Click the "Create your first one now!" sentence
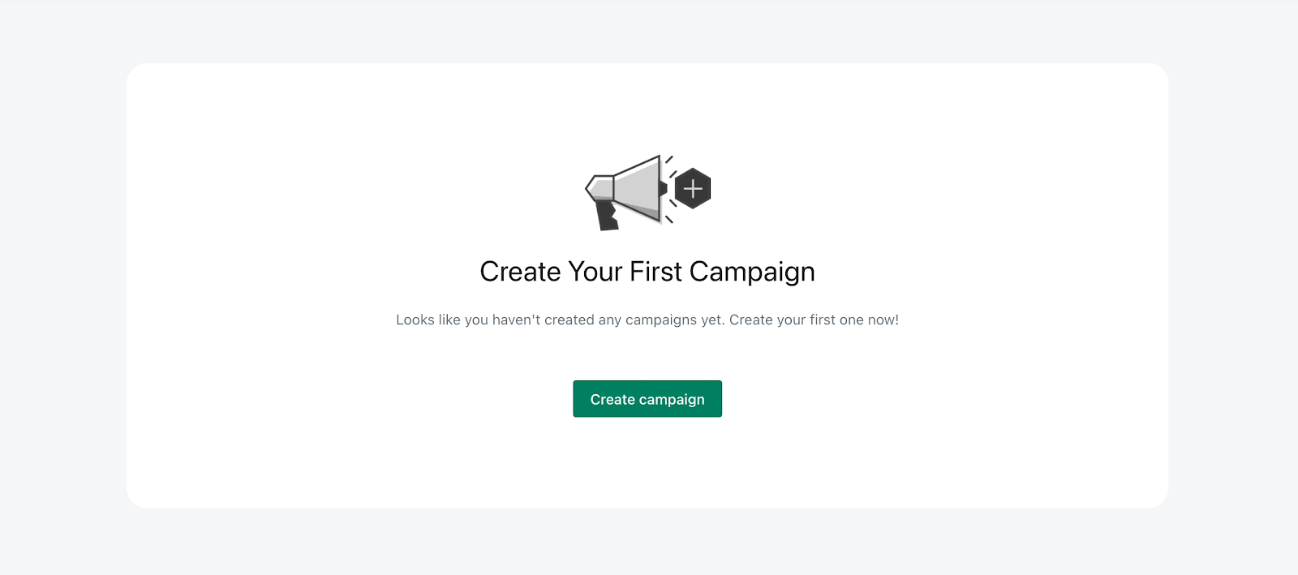This screenshot has width=1298, height=575. point(814,320)
